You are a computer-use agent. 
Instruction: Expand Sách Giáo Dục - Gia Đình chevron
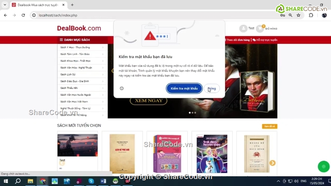[x=103, y=81]
